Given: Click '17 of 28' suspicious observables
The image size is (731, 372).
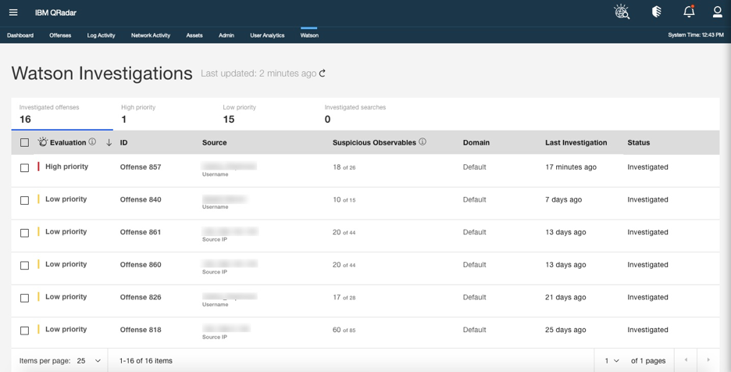Looking at the screenshot, I should click(x=344, y=297).
